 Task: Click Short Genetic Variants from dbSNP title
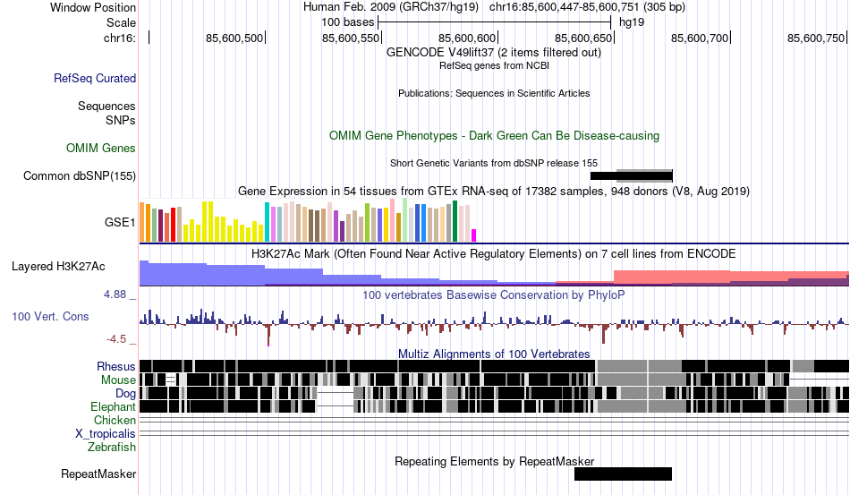(x=494, y=163)
